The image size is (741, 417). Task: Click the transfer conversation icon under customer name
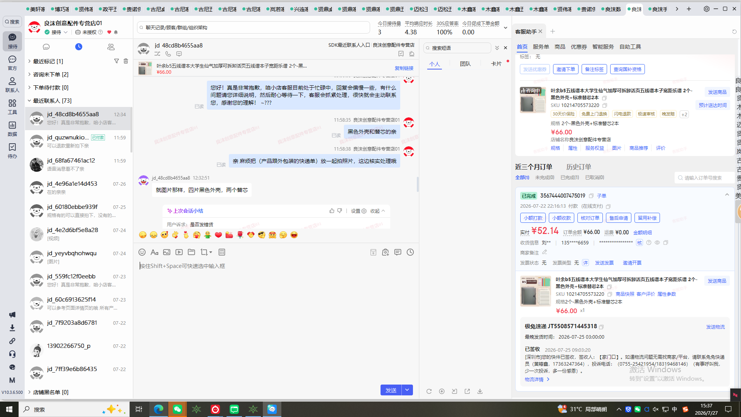[157, 54]
